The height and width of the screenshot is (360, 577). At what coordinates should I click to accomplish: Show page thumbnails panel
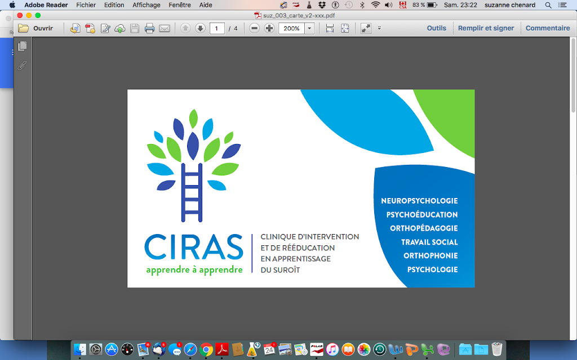(23, 46)
